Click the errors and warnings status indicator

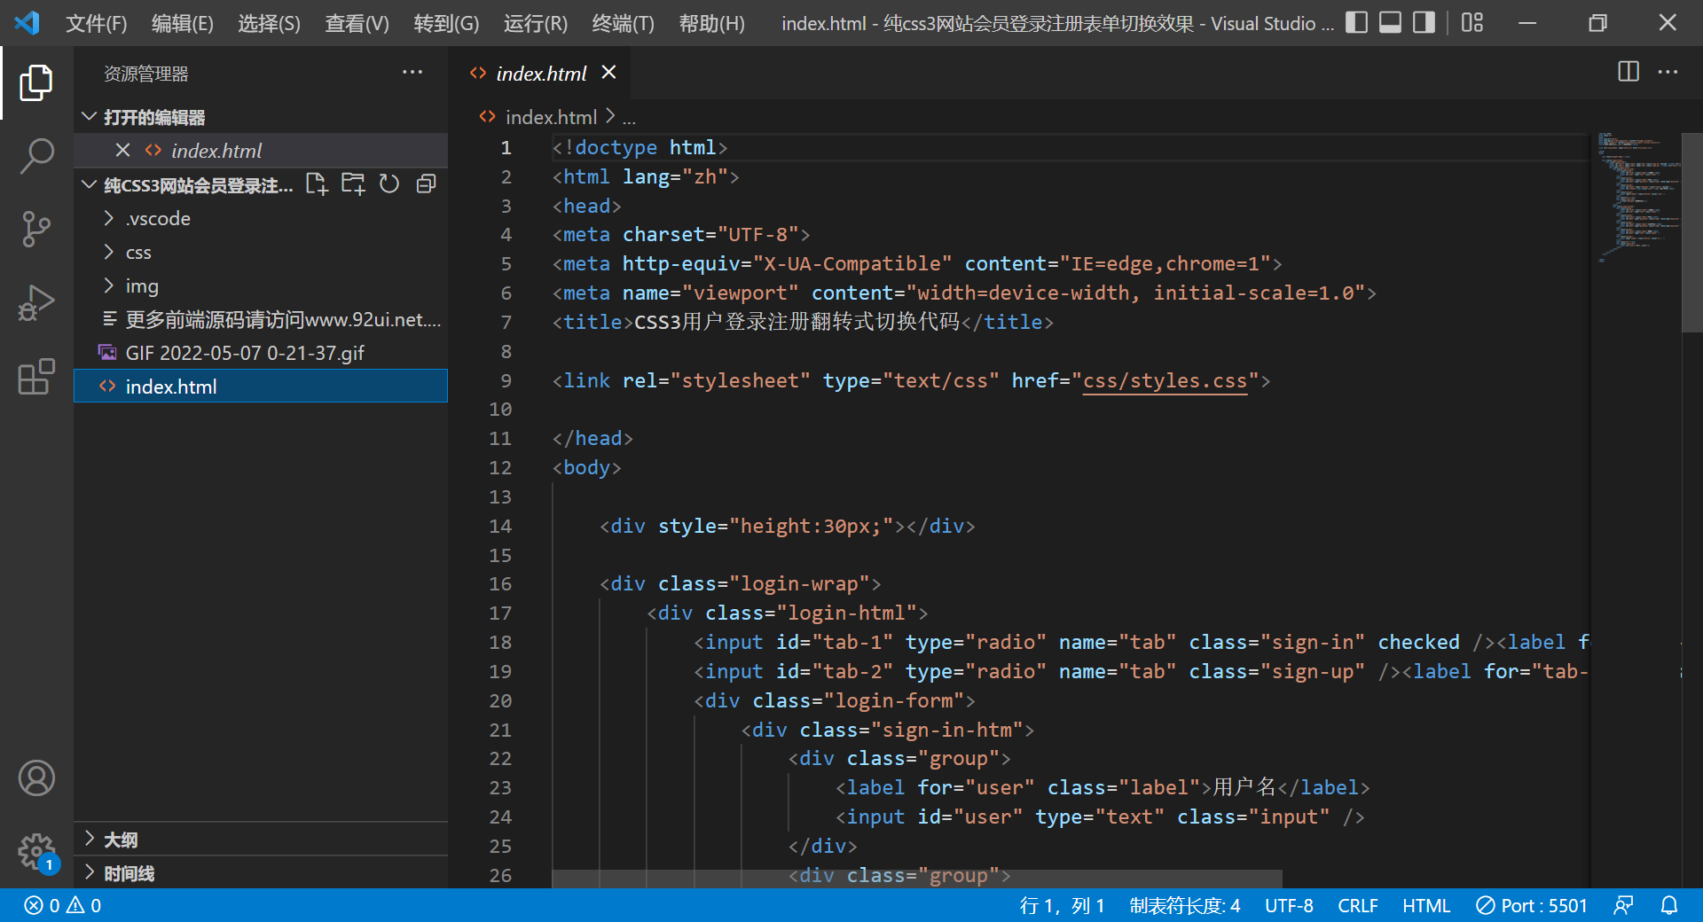tap(63, 905)
